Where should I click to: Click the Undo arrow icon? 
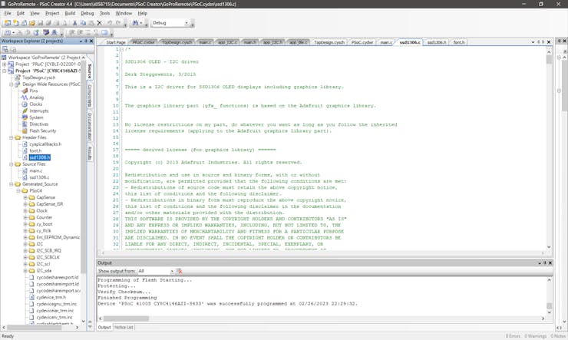click(110, 23)
